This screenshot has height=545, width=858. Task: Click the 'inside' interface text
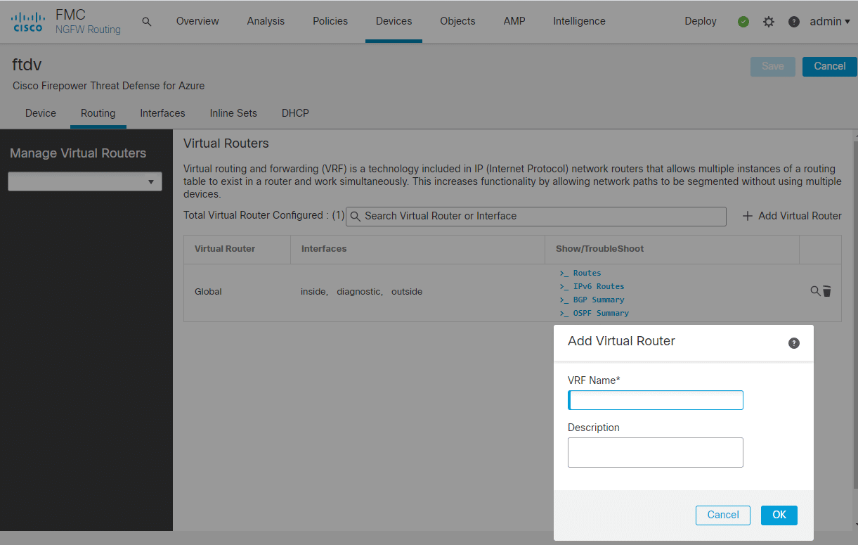313,291
